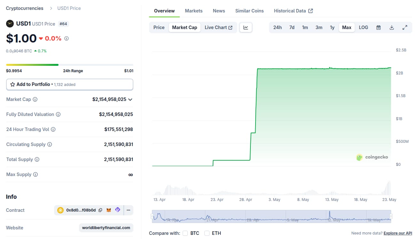Select the Max time range
Viewport: 419px width, 239px height.
[x=347, y=27]
